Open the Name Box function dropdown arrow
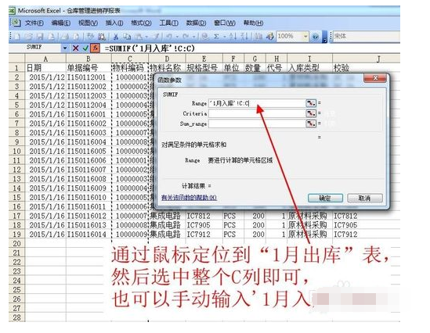The image size is (430, 333). [x=65, y=48]
